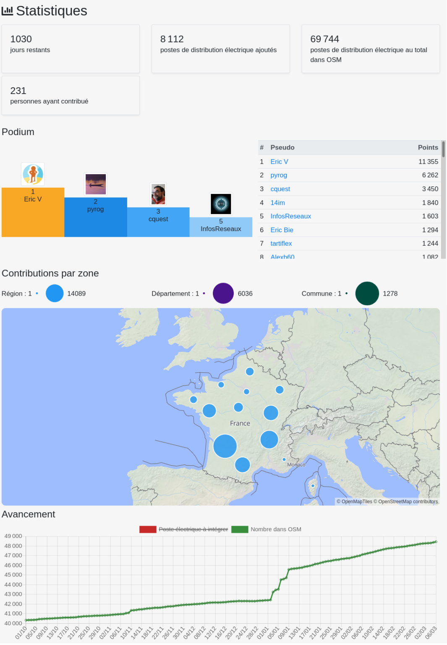Click "14im" in the ranking table
Screen dimensions: 447x645
pyautogui.click(x=277, y=202)
